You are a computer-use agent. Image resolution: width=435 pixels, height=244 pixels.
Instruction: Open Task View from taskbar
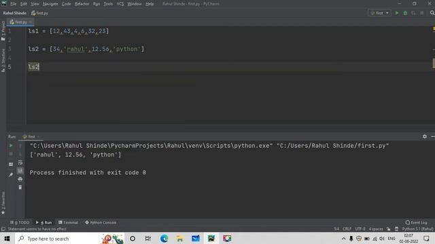[148, 239]
